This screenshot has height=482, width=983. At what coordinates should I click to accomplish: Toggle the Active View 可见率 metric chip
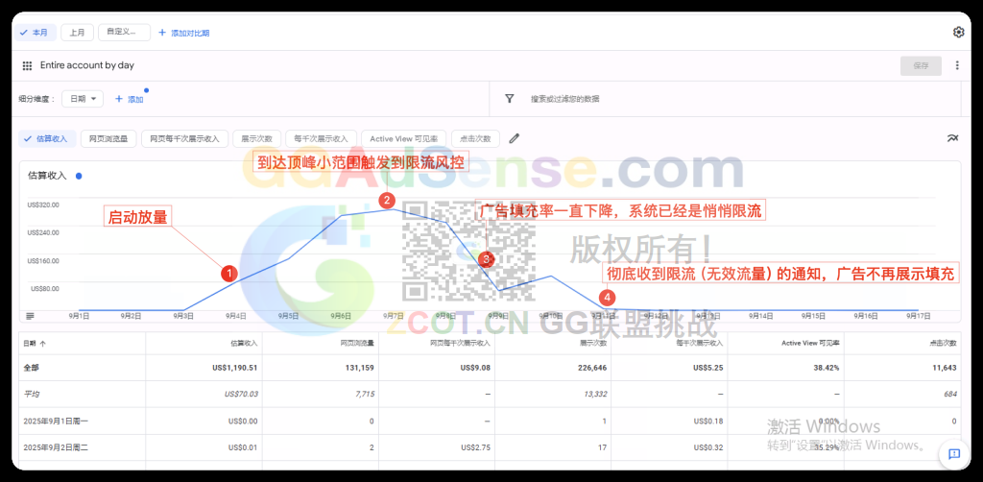tap(404, 138)
